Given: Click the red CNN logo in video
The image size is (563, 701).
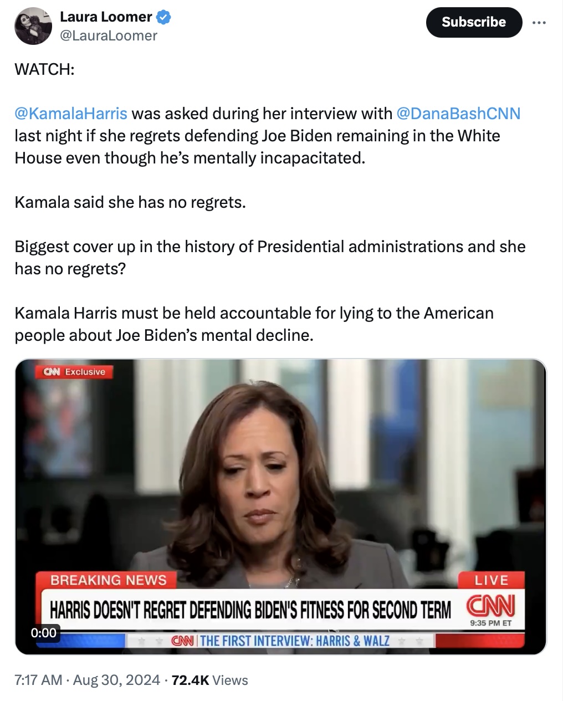Looking at the screenshot, I should point(491,606).
